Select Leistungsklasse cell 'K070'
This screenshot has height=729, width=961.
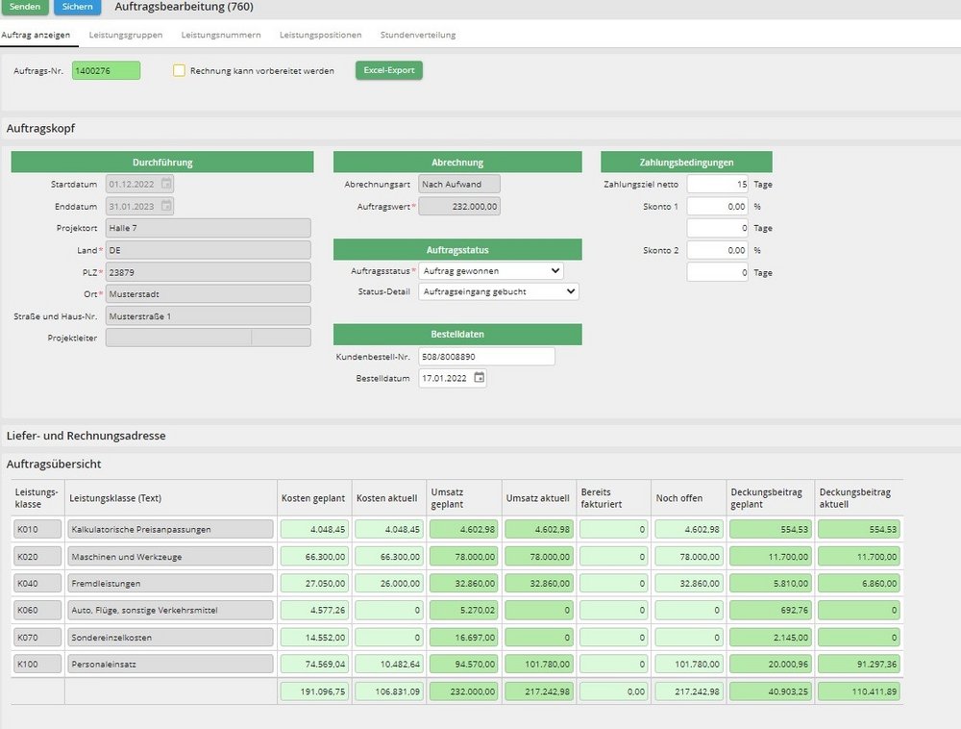pyautogui.click(x=37, y=637)
